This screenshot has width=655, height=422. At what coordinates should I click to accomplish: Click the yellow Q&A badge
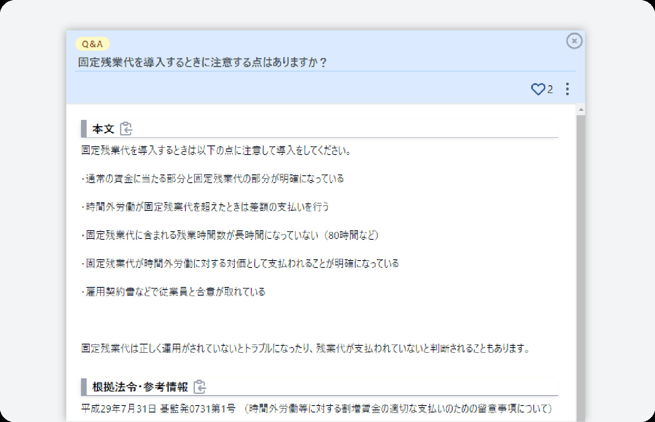92,44
